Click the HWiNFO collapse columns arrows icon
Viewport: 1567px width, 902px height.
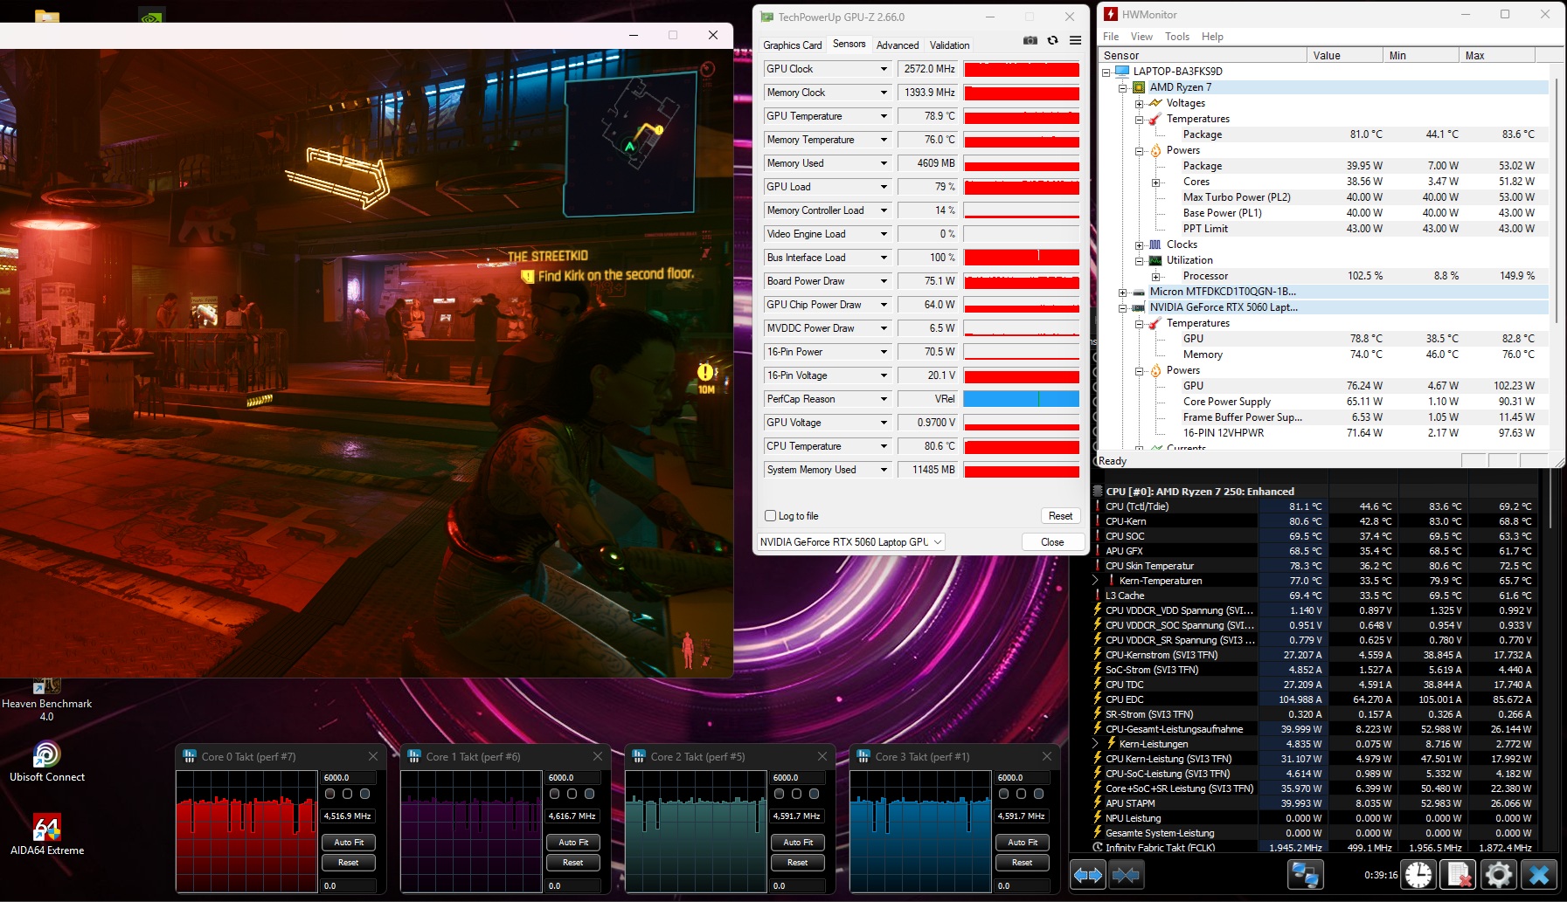[x=1127, y=874]
